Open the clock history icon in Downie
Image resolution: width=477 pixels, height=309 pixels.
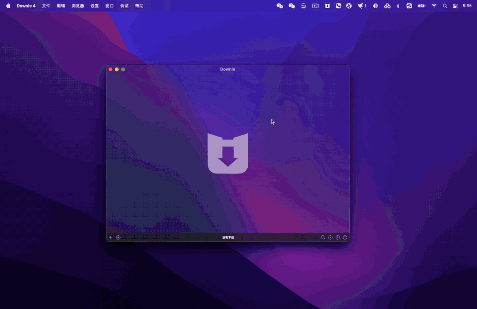(338, 237)
